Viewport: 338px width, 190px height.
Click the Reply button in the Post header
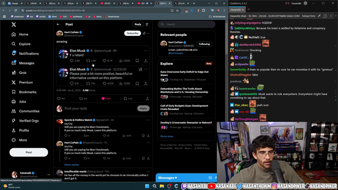coord(138,24)
